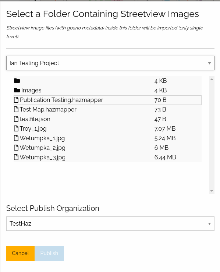Click the file list scrollbar up arrow

click(x=212, y=79)
